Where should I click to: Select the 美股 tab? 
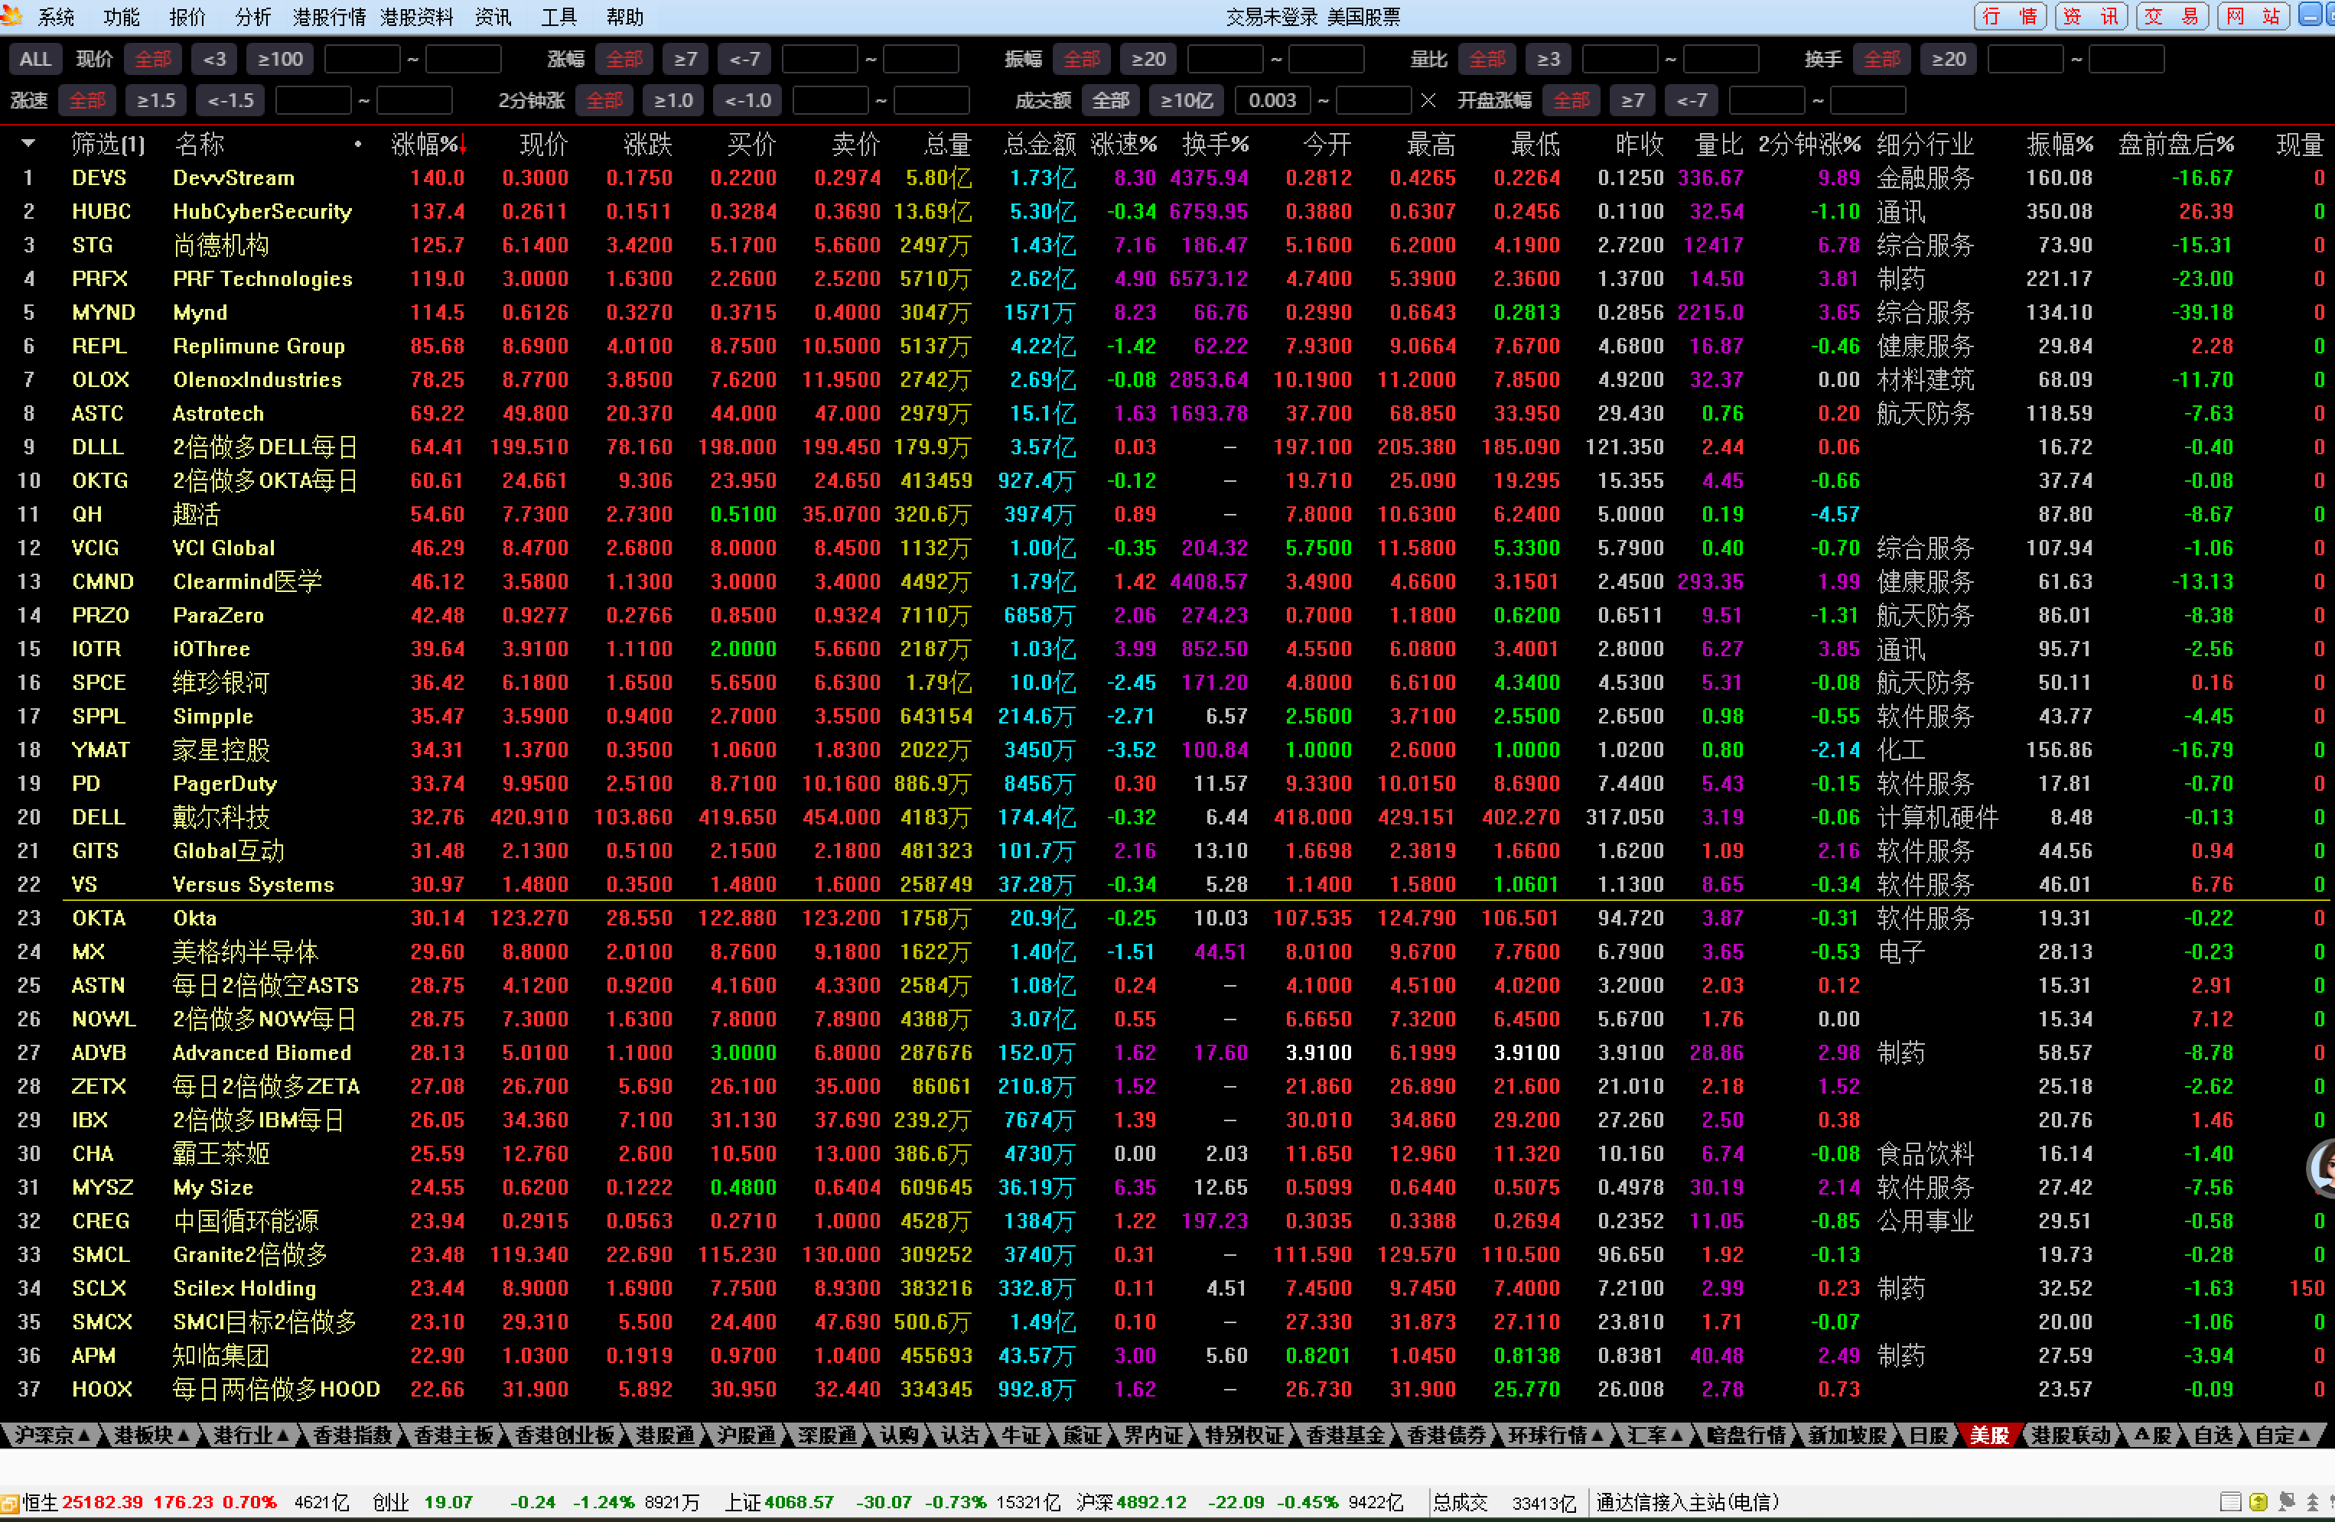pos(1990,1435)
